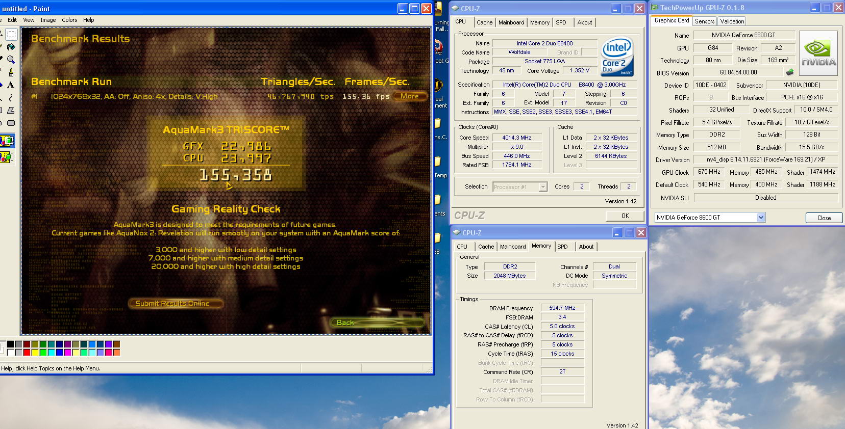Click OK in the top CPU-Z window

(x=625, y=216)
